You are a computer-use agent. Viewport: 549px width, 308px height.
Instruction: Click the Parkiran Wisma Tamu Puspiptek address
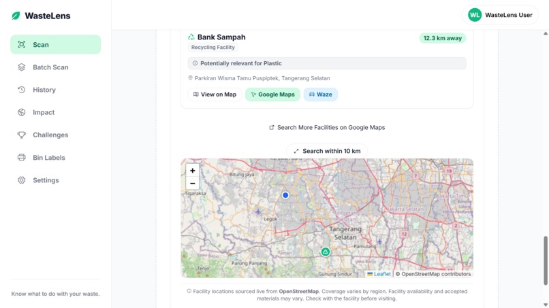[262, 78]
